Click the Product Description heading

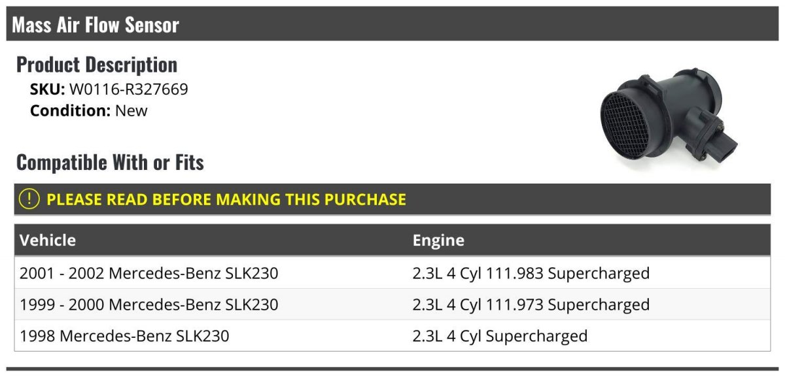(x=97, y=65)
